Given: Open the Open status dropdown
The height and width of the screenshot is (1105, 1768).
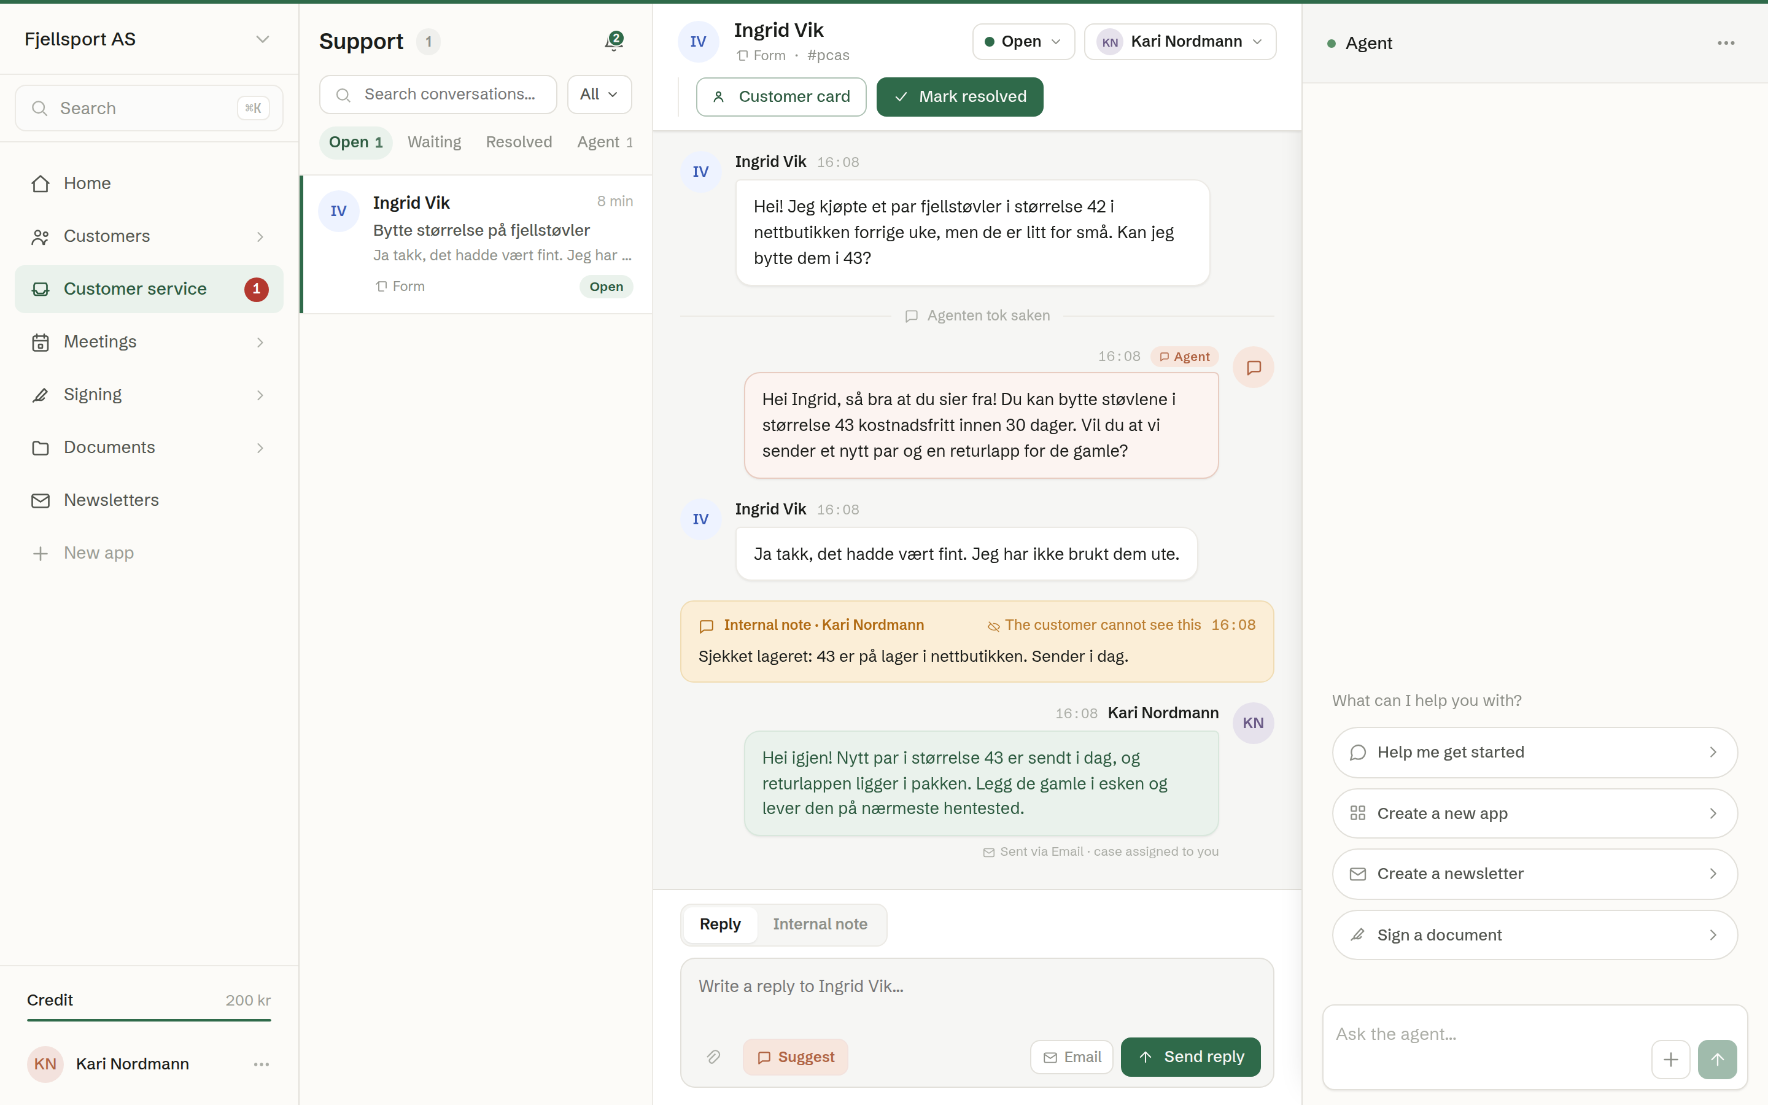Looking at the screenshot, I should point(1023,42).
